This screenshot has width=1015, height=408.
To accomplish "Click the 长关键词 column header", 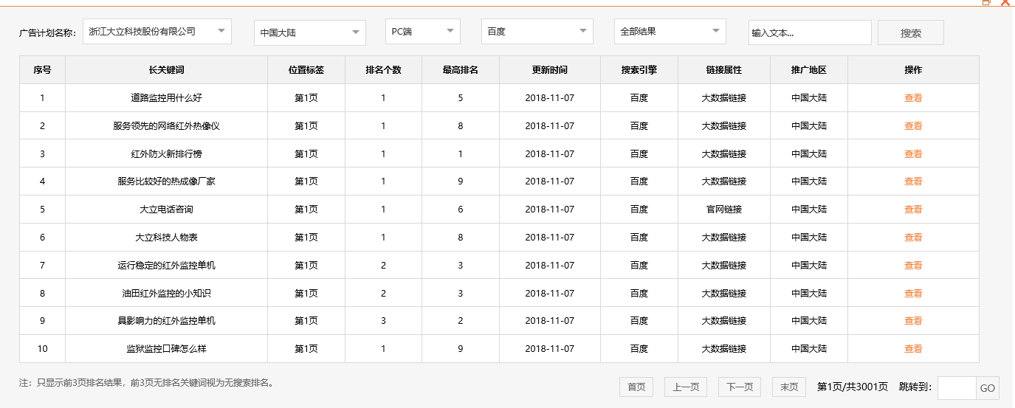I will tap(166, 70).
